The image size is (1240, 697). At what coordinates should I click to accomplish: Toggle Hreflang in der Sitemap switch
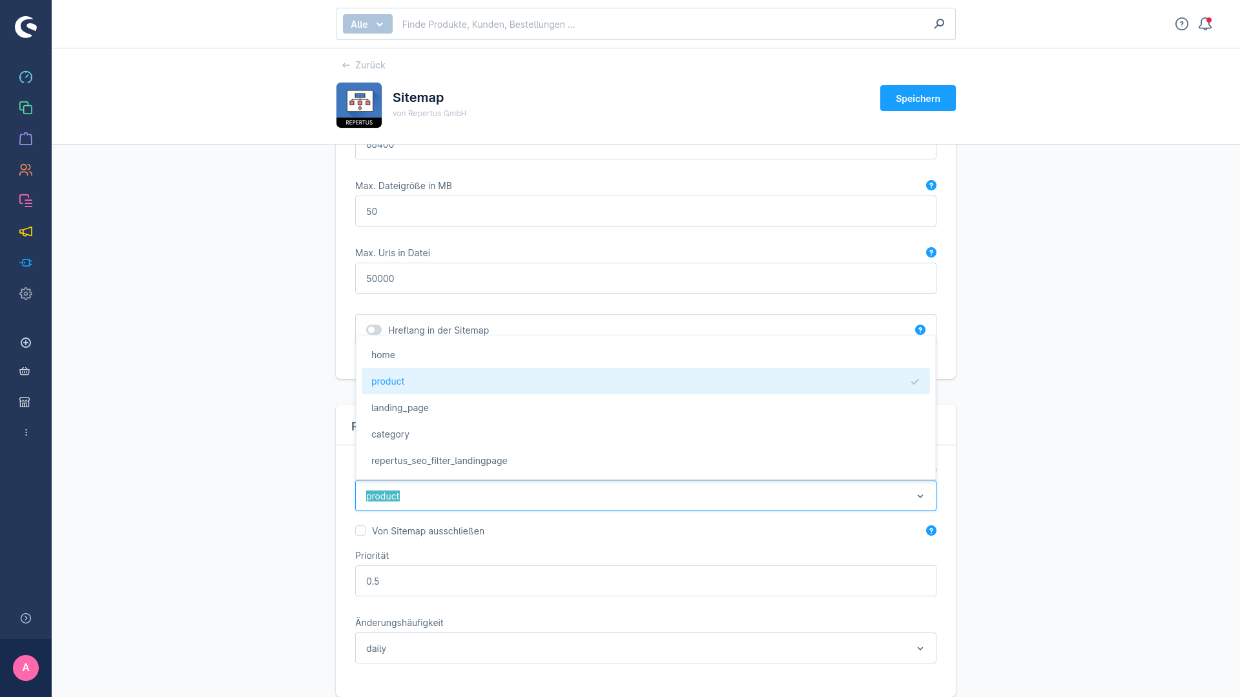pos(374,330)
